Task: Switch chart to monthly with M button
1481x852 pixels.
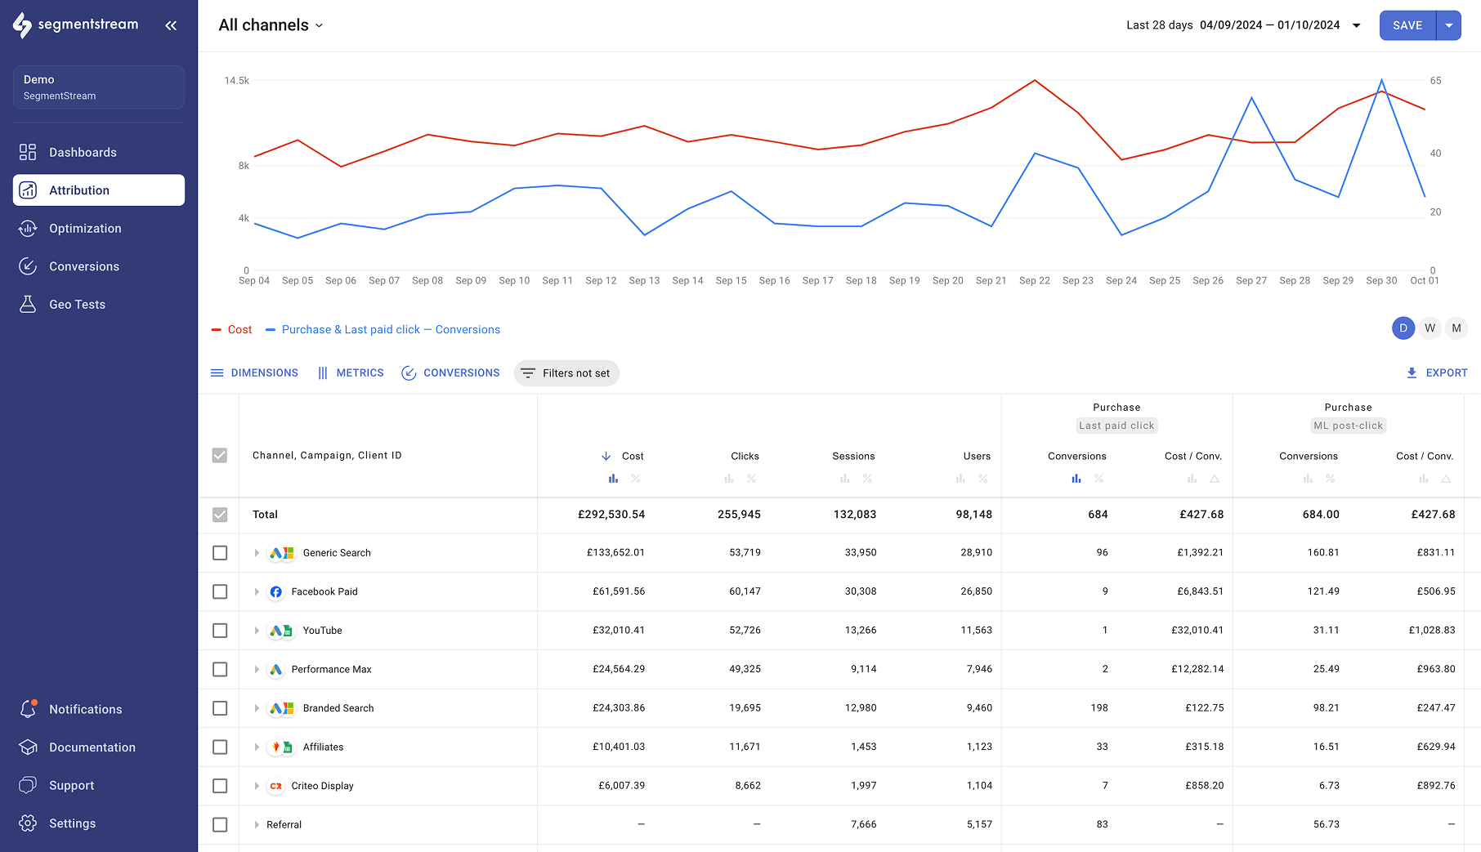Action: point(1456,328)
